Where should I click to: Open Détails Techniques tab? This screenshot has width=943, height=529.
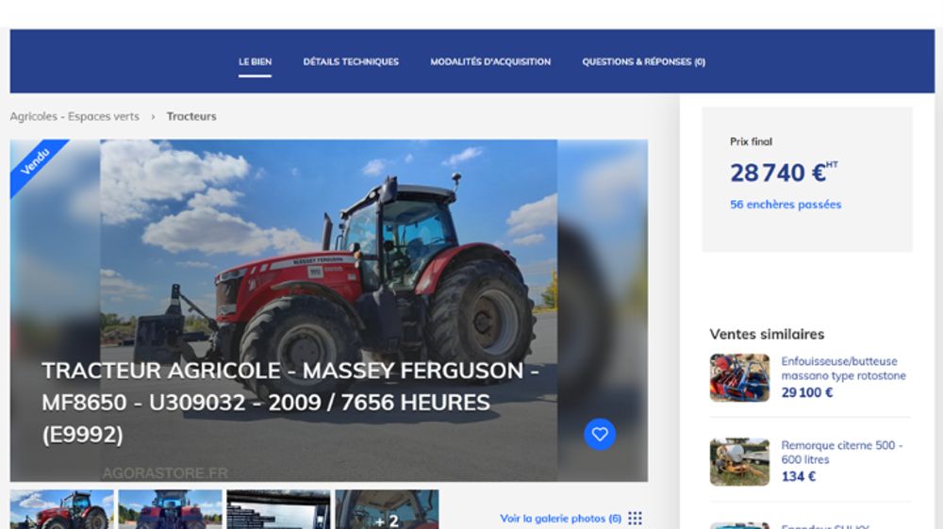coord(351,62)
